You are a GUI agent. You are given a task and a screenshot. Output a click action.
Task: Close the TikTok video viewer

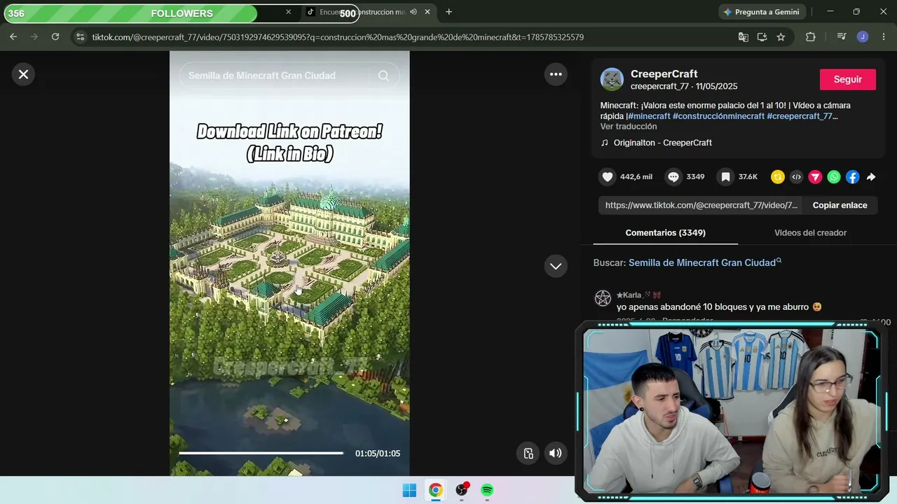tap(23, 74)
